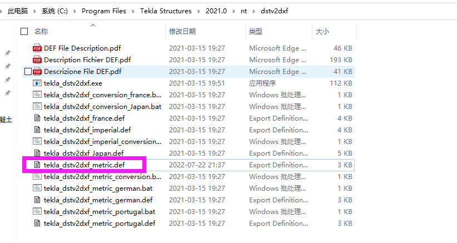Viewport: 457px width, 243px height.
Task: Go to 2021.0 folder in the breadcrumb path
Action: click(x=216, y=11)
